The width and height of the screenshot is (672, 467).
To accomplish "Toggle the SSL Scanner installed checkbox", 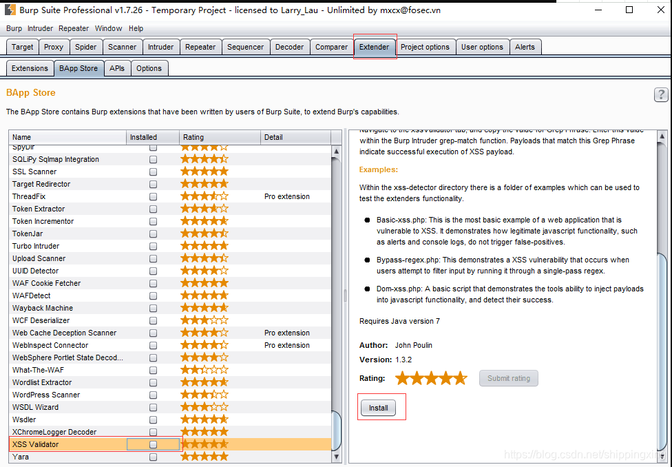I will (153, 172).
